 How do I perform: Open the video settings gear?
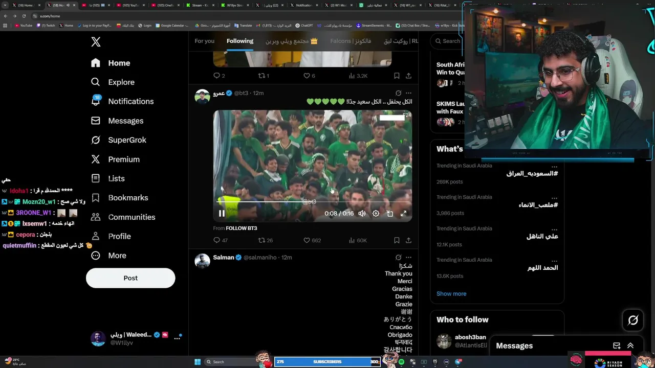(x=376, y=214)
